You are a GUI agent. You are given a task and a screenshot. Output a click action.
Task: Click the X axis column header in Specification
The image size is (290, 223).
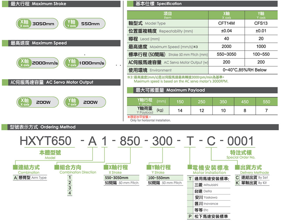click(226, 15)
